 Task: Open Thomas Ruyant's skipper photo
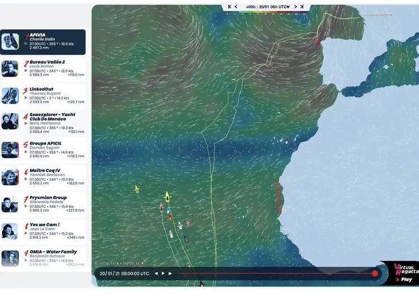pos(10,96)
